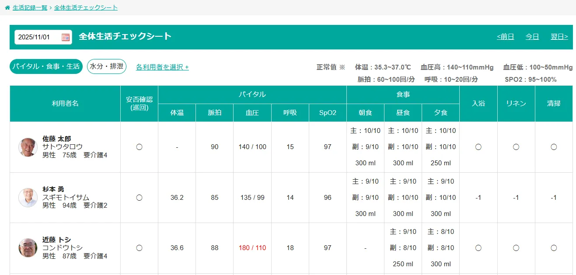
Task: Open the 生活記録一覧 breadcrumb link
Action: pos(30,8)
